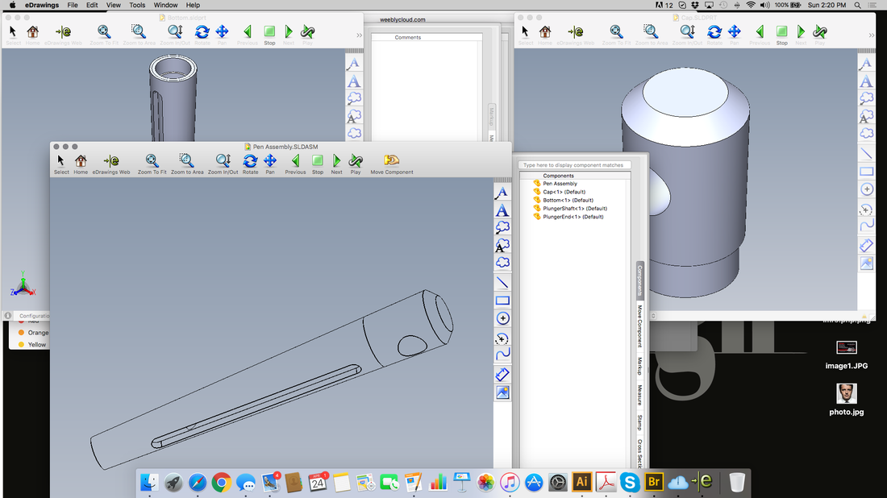This screenshot has width=887, height=498.
Task: Switch to the Markup side tab in Pen Assembly
Action: point(639,367)
